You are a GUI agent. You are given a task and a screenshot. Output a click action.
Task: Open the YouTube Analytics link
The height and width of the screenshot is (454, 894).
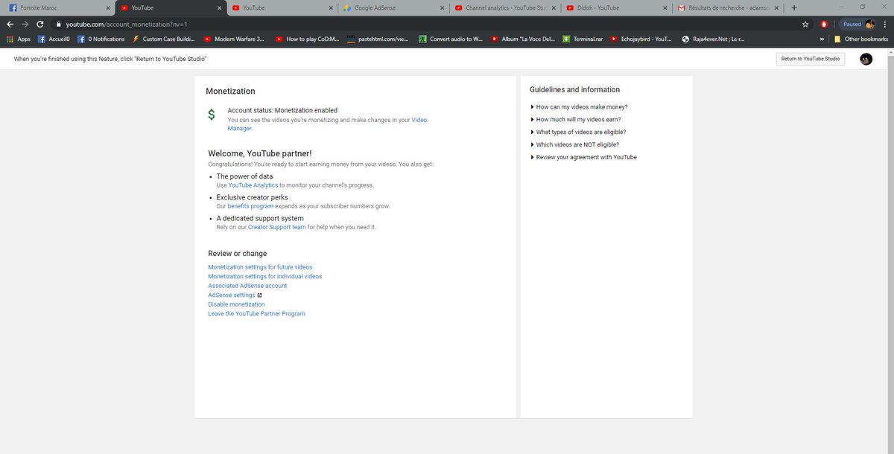253,185
